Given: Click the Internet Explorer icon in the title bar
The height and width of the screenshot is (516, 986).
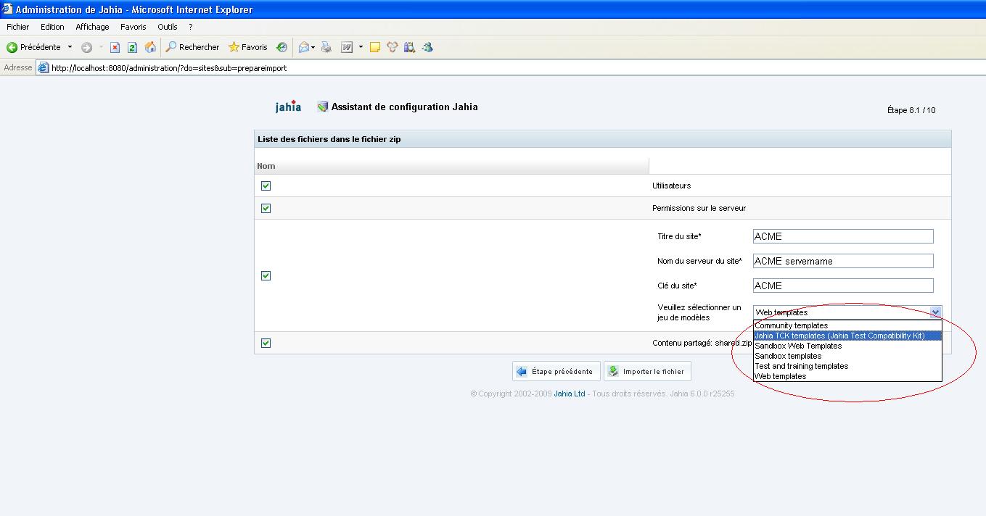Looking at the screenshot, I should coord(7,9).
